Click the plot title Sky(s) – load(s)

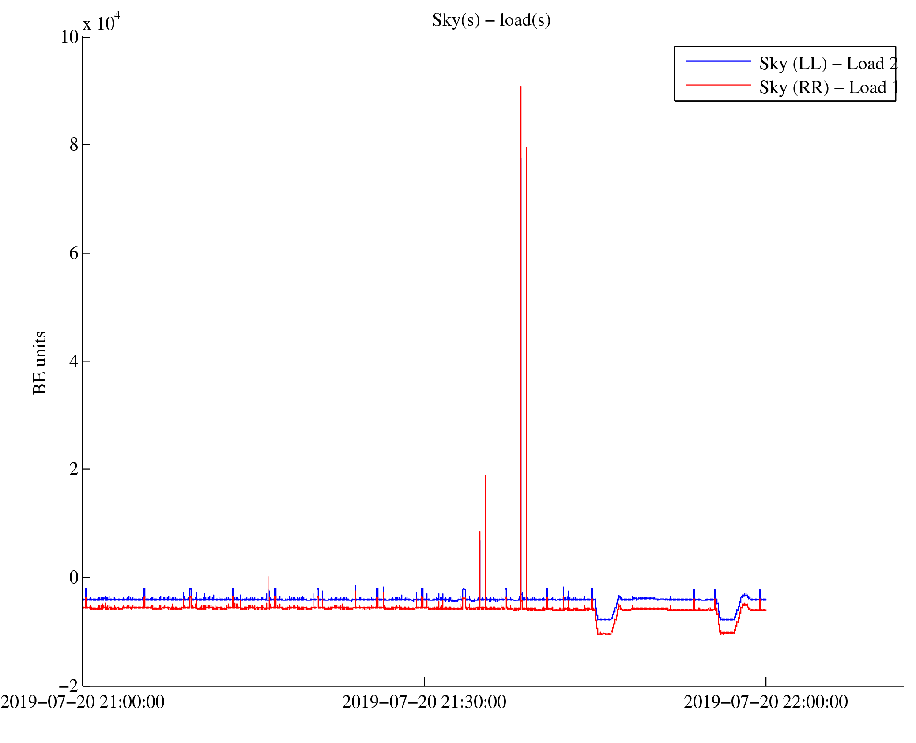[x=491, y=20]
